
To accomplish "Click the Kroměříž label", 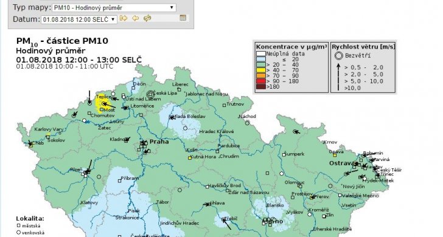I will click(318, 210).
